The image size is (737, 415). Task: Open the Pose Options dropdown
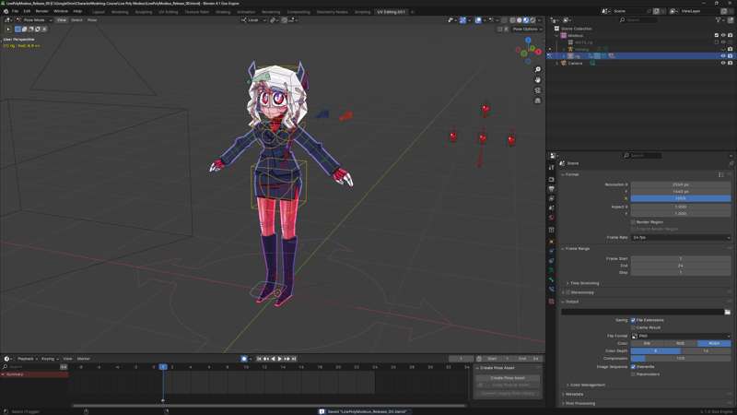pyautogui.click(x=527, y=30)
